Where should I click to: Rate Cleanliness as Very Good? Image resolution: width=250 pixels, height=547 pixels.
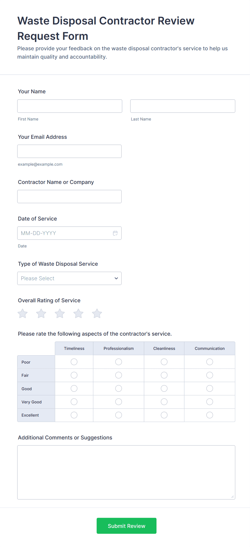coord(164,402)
